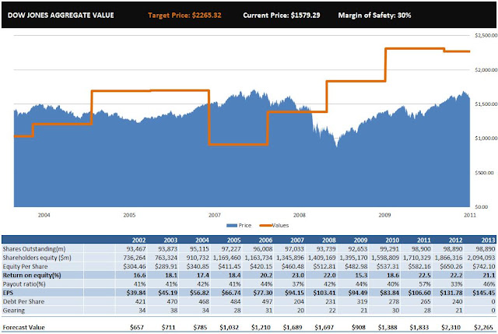
Task: Click 'Shares Outstanding(m)' row label
Action: coord(34,249)
